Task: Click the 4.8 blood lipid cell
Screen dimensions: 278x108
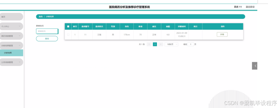Action: click(168, 35)
